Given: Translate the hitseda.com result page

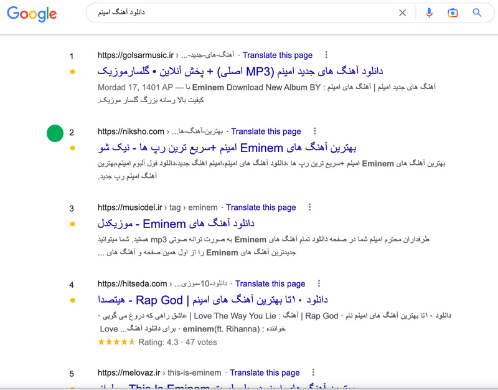Looking at the screenshot, I should [x=270, y=284].
